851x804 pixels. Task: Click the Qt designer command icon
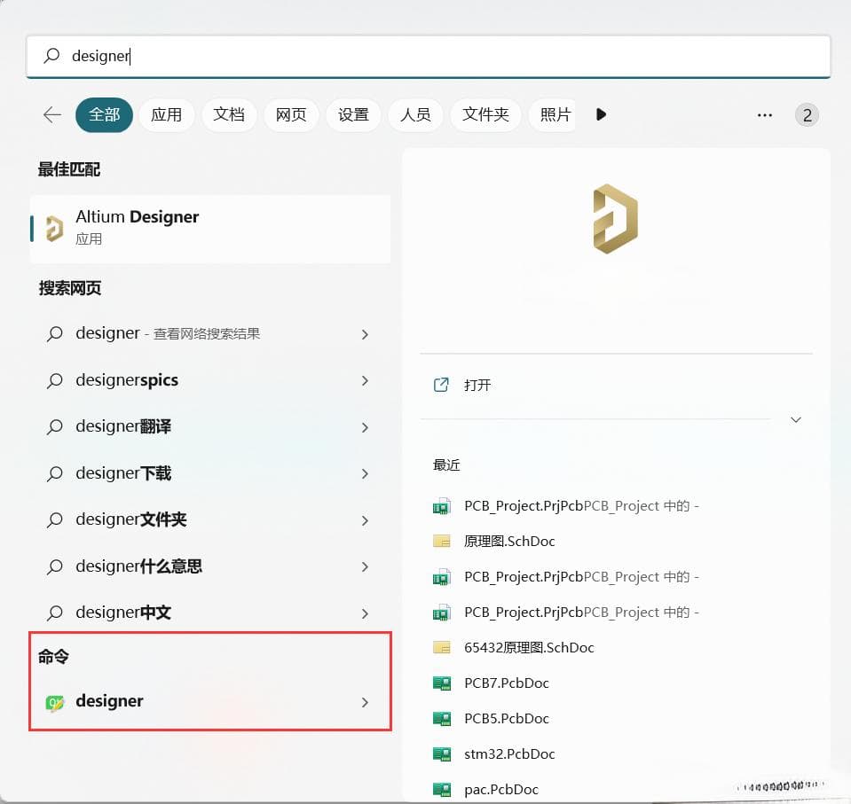[x=54, y=703]
